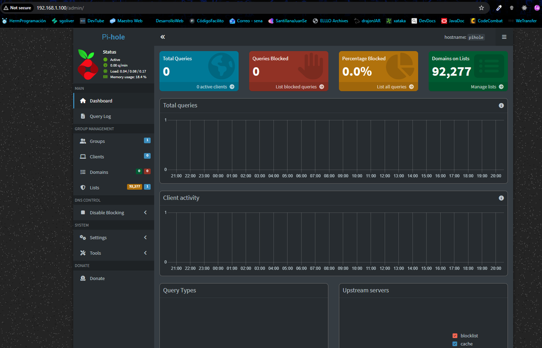This screenshot has height=348, width=542.
Task: Open the eyedropper extension icon
Action: click(499, 7)
